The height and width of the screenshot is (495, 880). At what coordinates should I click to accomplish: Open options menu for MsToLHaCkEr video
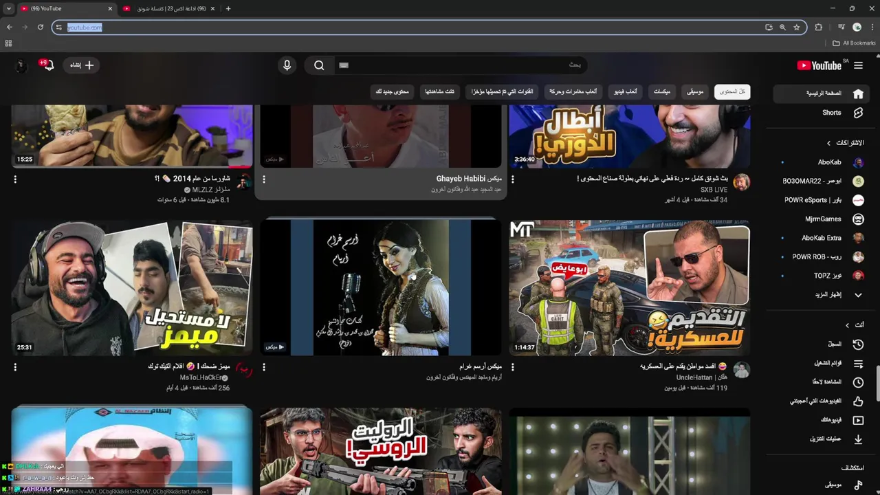click(x=15, y=367)
